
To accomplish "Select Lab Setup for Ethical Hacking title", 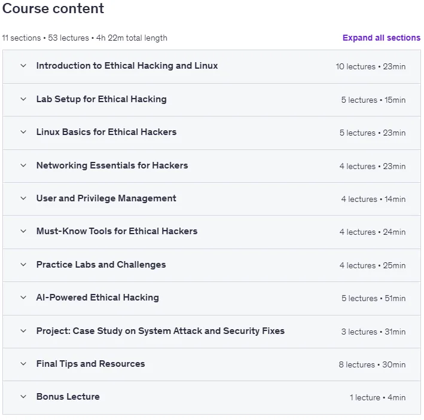I will [x=102, y=99].
